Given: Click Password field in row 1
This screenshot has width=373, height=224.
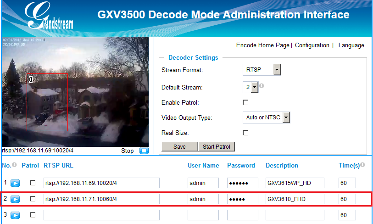Looking at the screenshot, I should [x=243, y=183].
